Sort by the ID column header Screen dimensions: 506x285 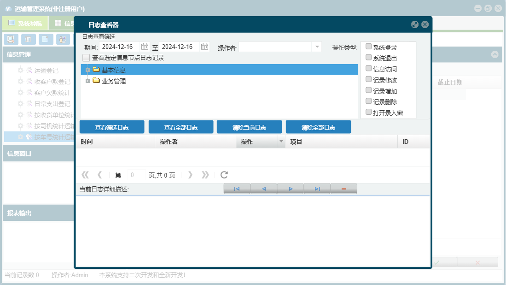tap(414, 142)
